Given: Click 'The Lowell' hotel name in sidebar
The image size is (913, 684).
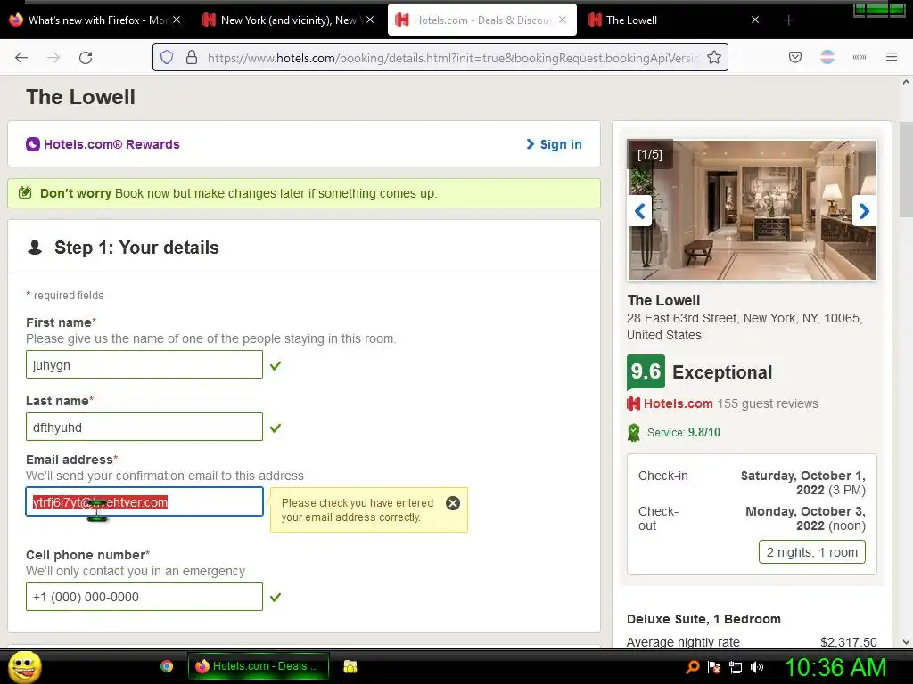Looking at the screenshot, I should pos(663,300).
